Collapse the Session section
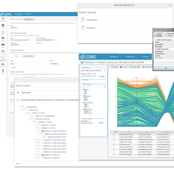 click(x=84, y=67)
